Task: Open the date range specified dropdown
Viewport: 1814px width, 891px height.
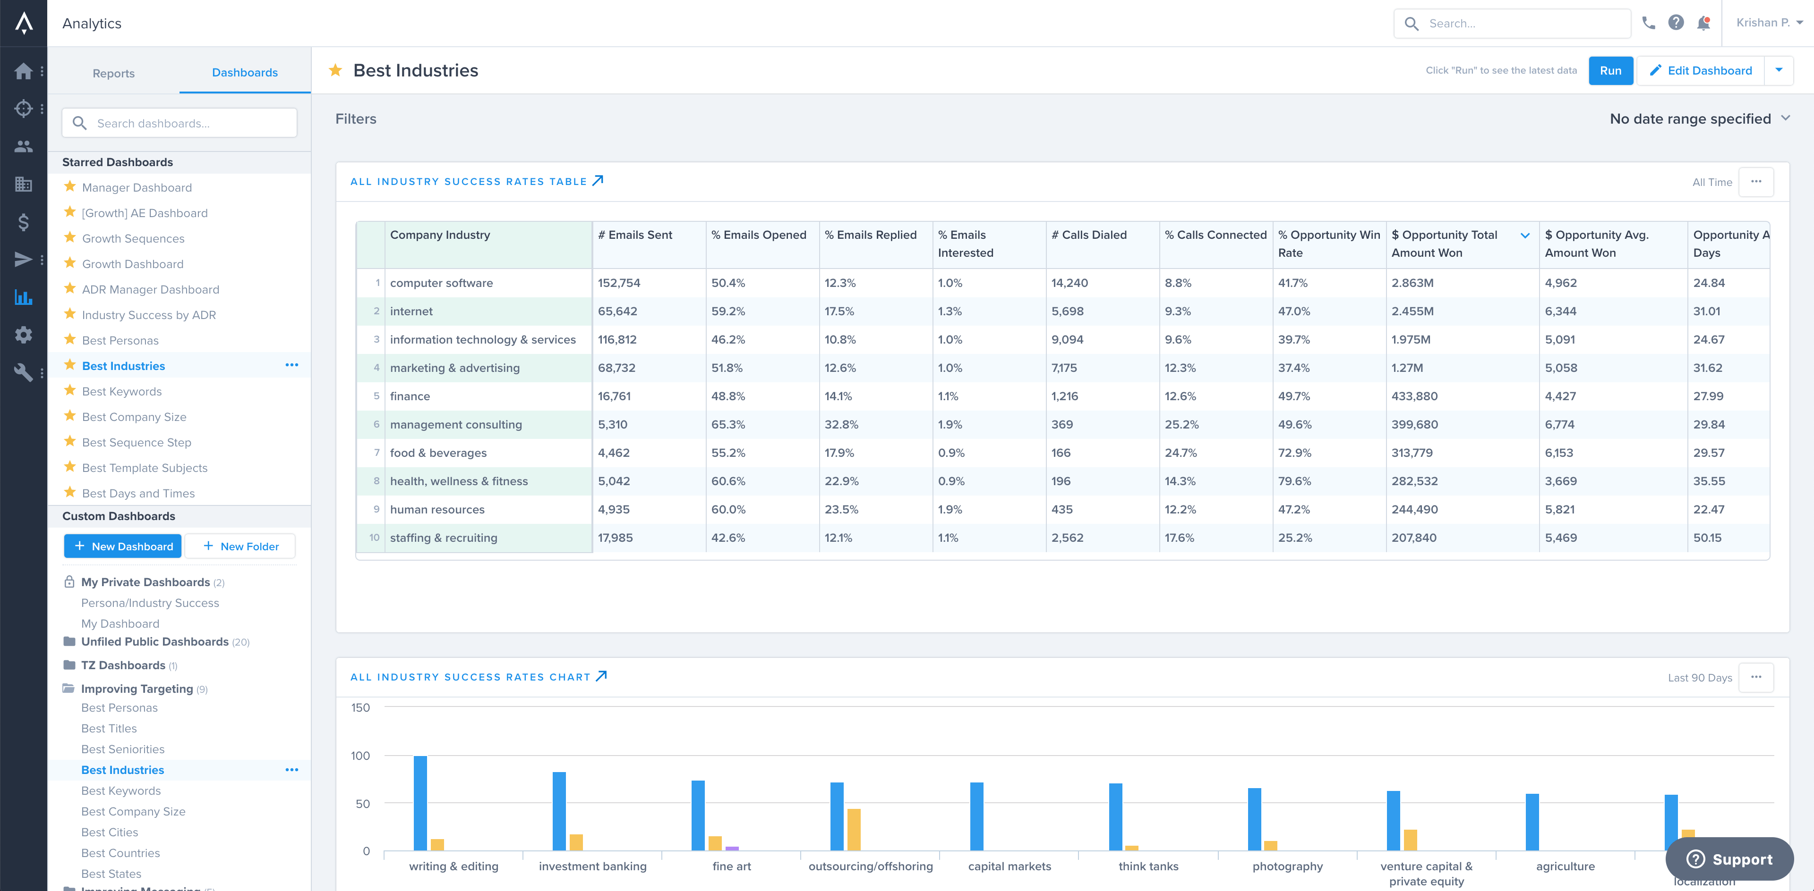Action: [1699, 119]
